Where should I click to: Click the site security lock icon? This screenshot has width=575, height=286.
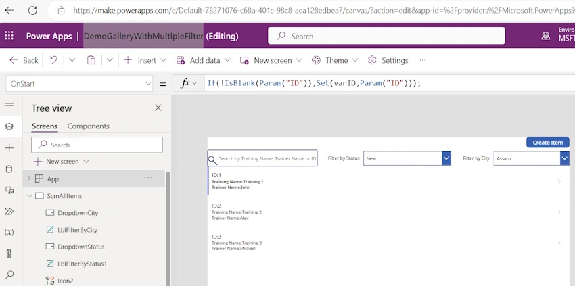point(62,10)
